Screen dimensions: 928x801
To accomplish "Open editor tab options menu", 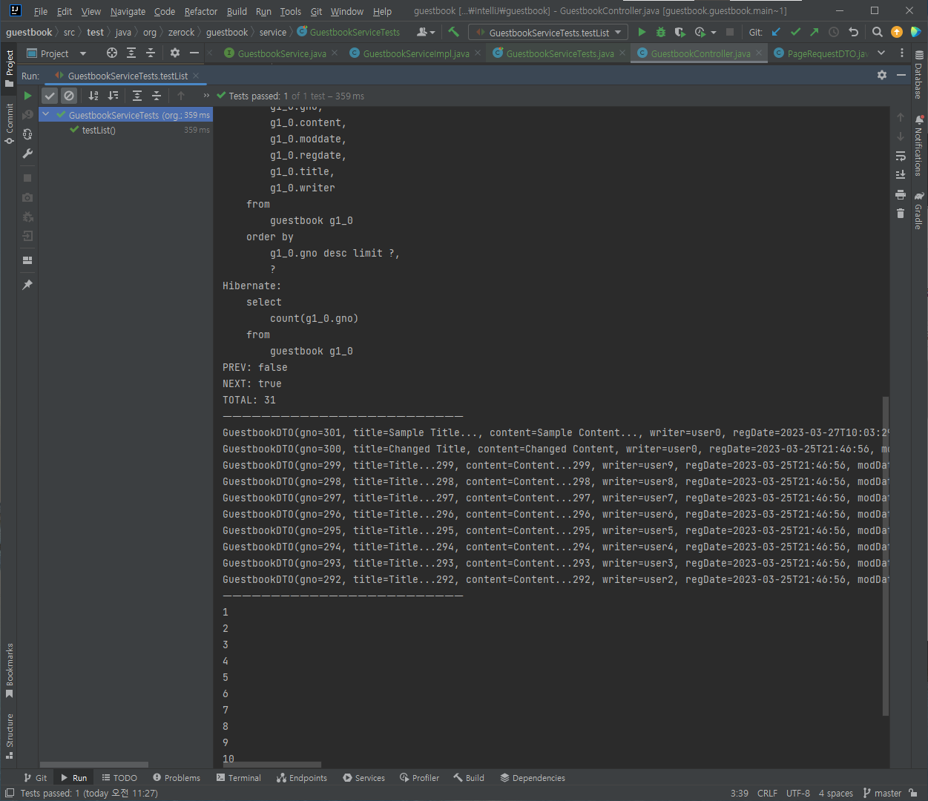I will pos(902,53).
